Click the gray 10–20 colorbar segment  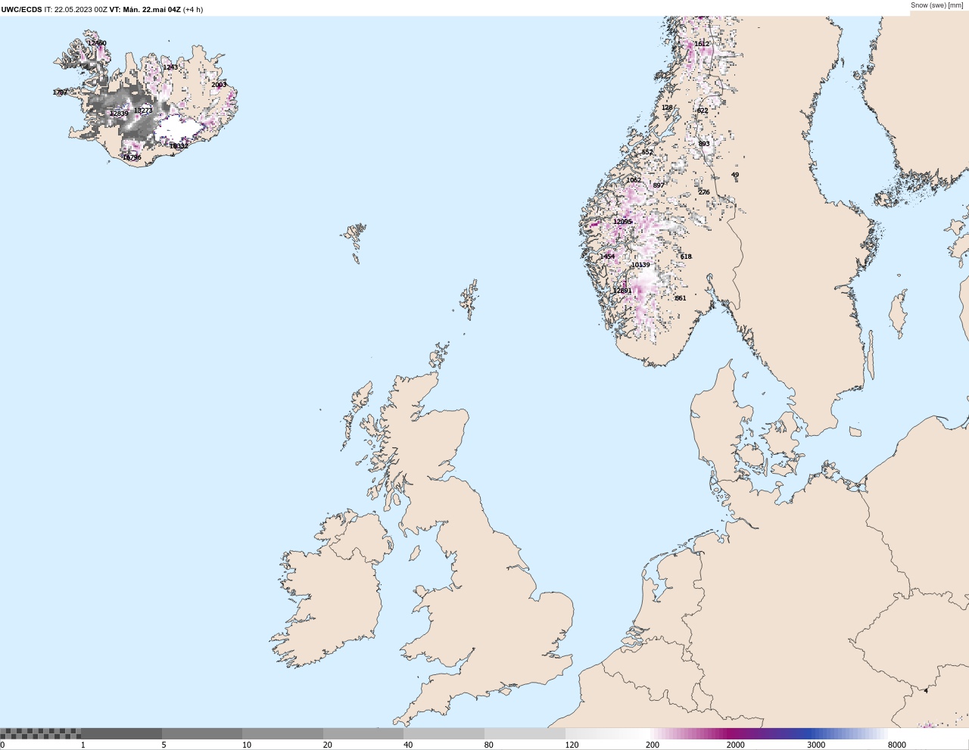point(282,733)
